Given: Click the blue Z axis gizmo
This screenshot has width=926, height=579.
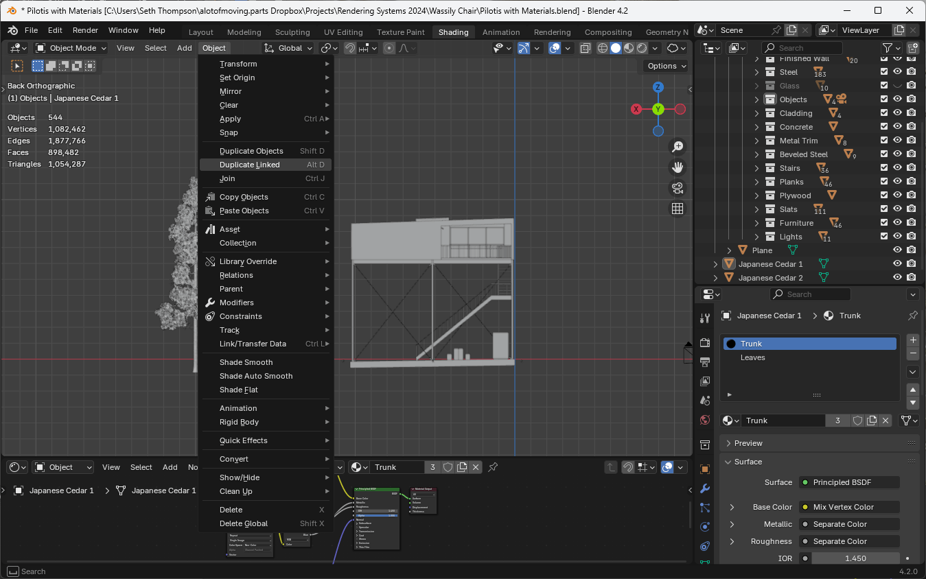Looking at the screenshot, I should 658,87.
